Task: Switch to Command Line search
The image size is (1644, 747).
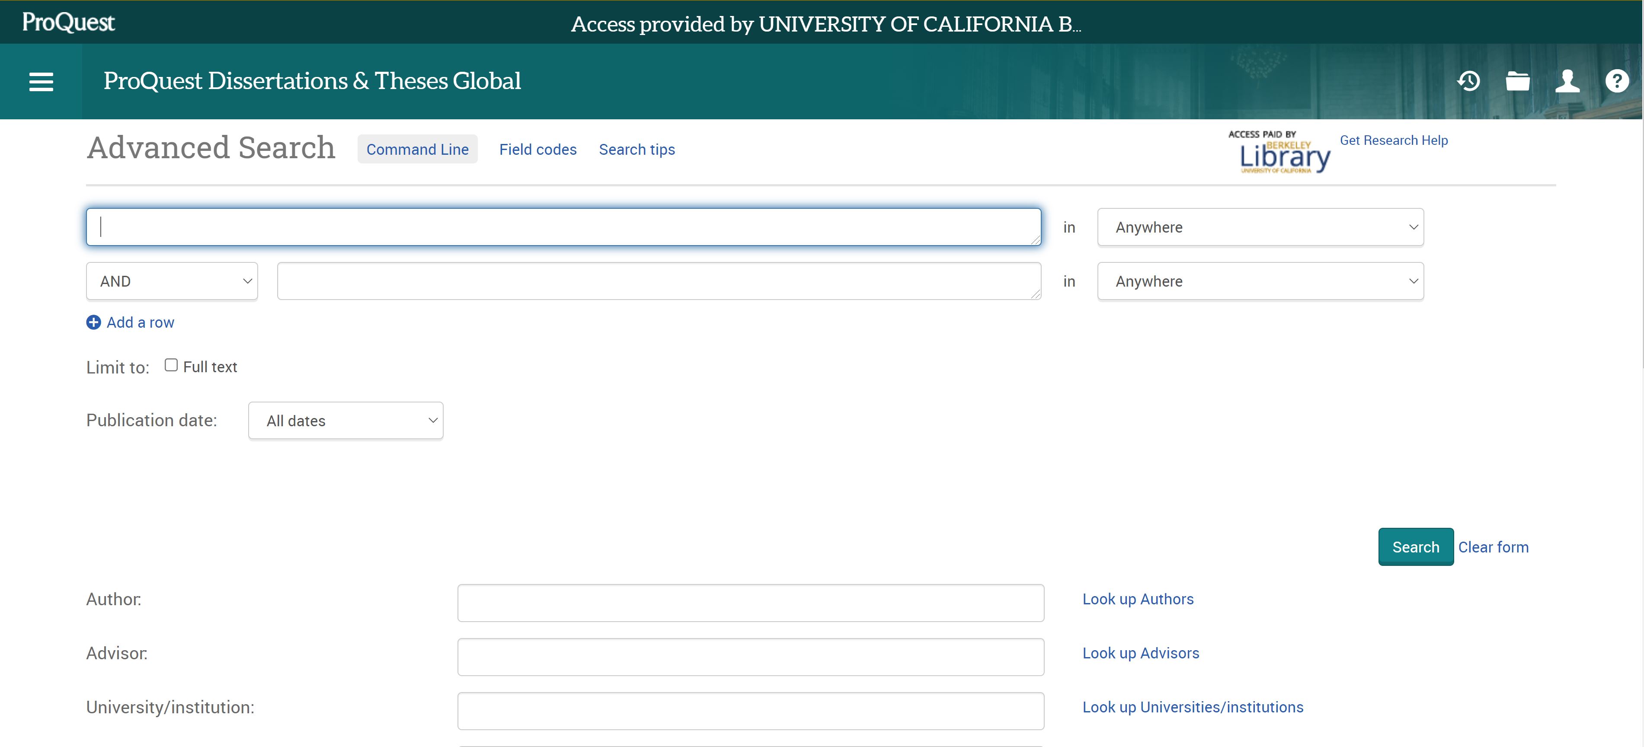Action: (x=417, y=149)
